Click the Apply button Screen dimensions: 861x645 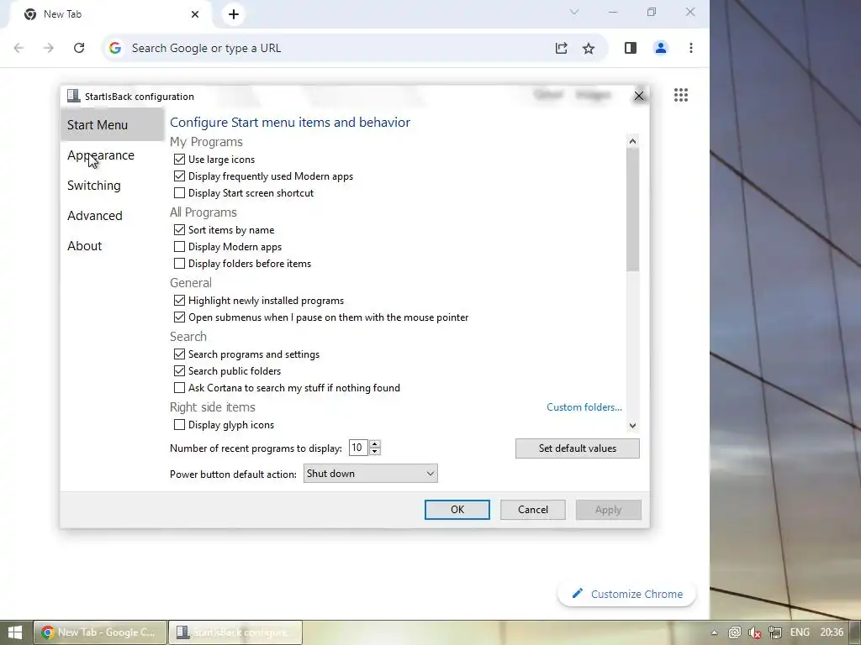[x=609, y=510]
